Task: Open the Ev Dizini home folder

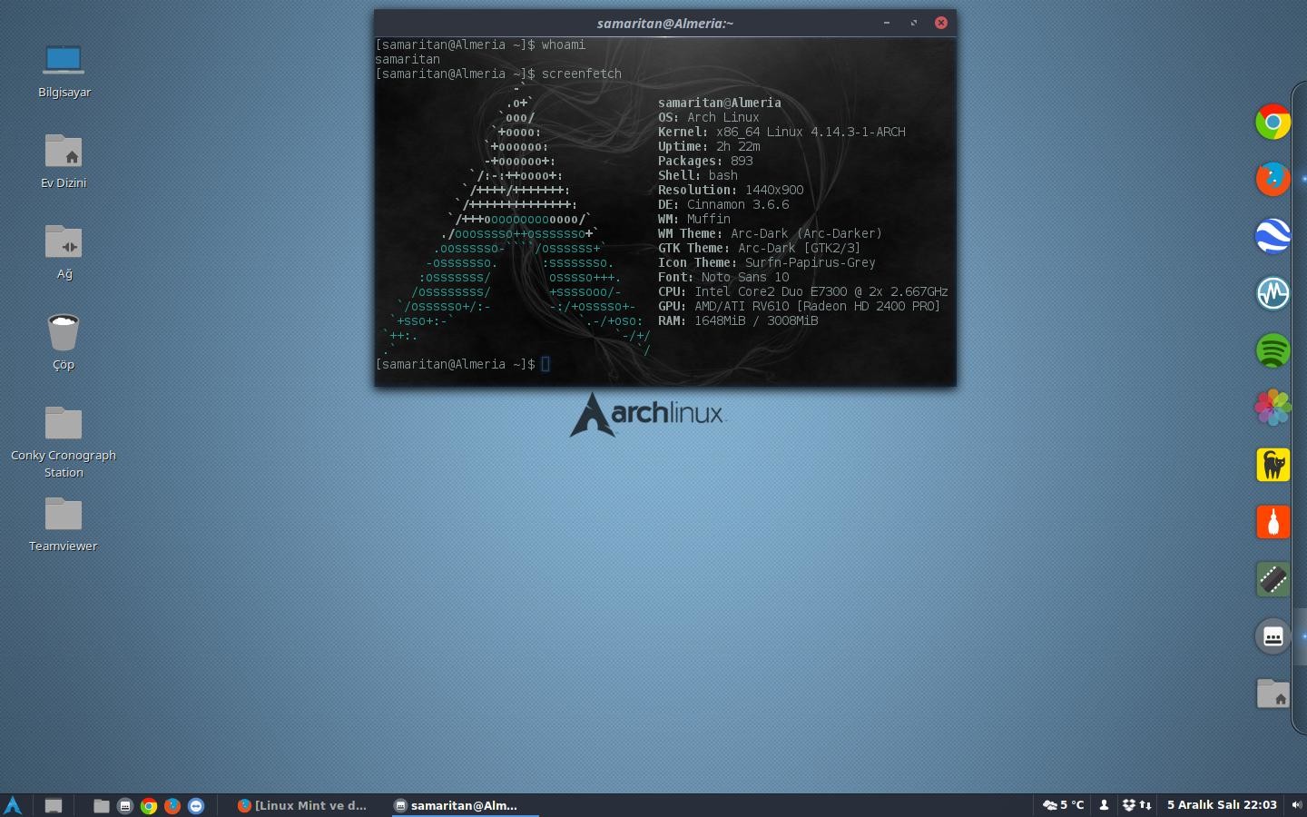Action: point(64,162)
